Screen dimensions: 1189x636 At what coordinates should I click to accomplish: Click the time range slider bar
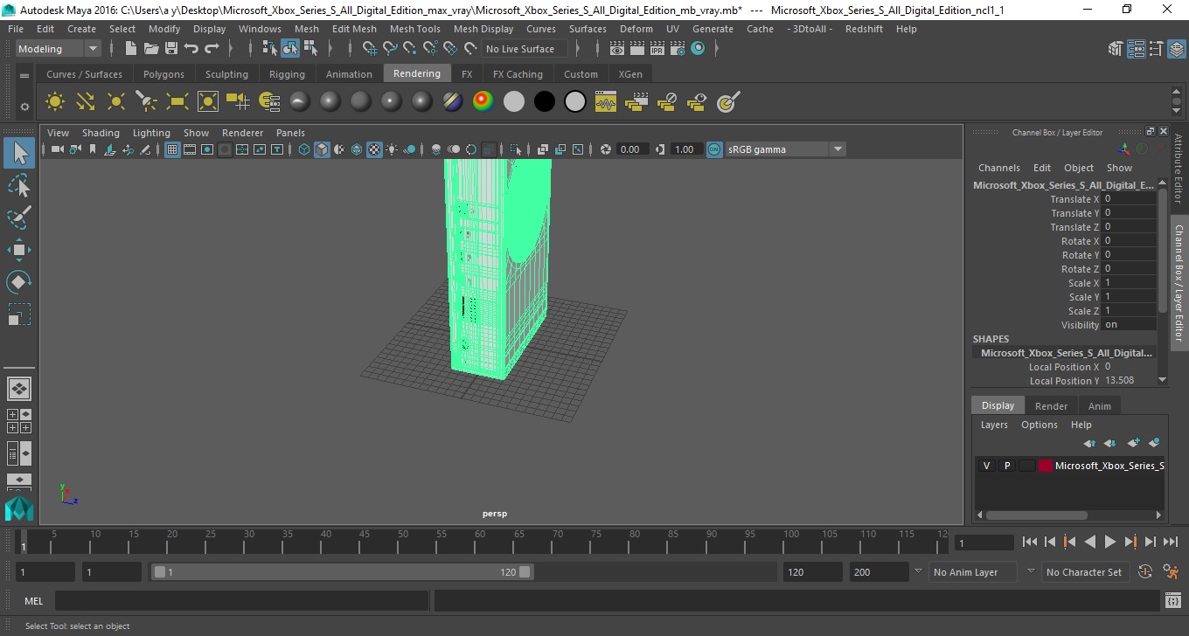tap(342, 572)
